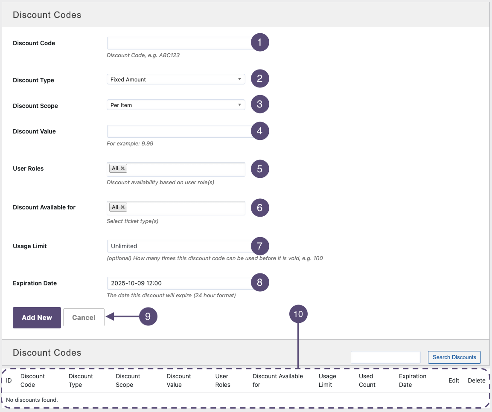492x412 pixels.
Task: Click numbered marker 5 beside User Roles
Action: pyautogui.click(x=260, y=168)
